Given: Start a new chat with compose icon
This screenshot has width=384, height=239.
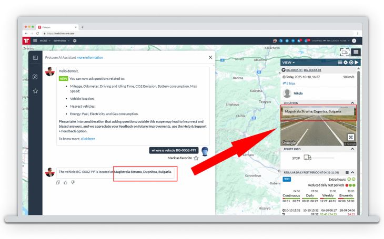Looking at the screenshot, I should tap(35, 77).
